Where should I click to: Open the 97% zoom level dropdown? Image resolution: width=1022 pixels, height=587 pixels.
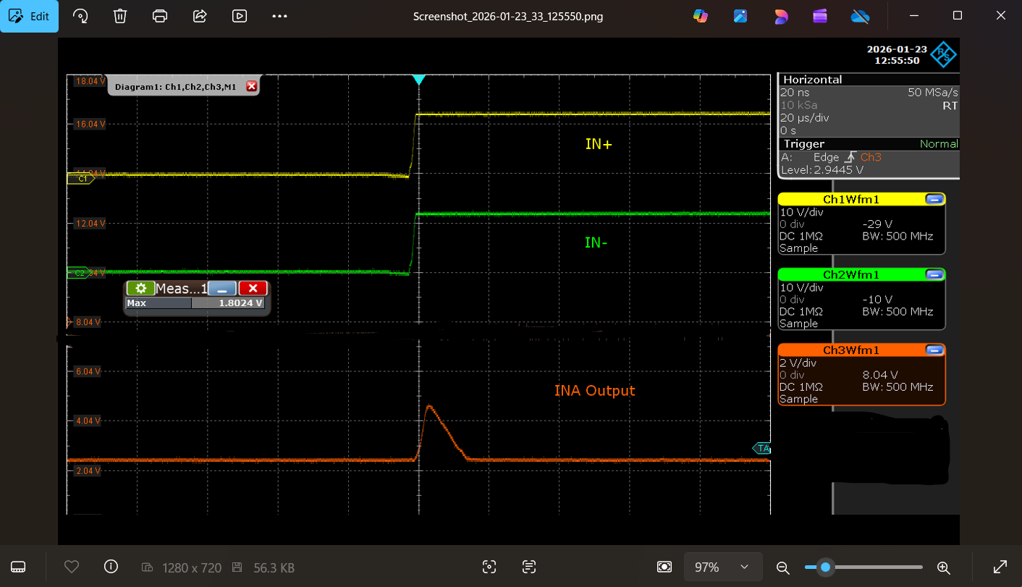point(723,567)
